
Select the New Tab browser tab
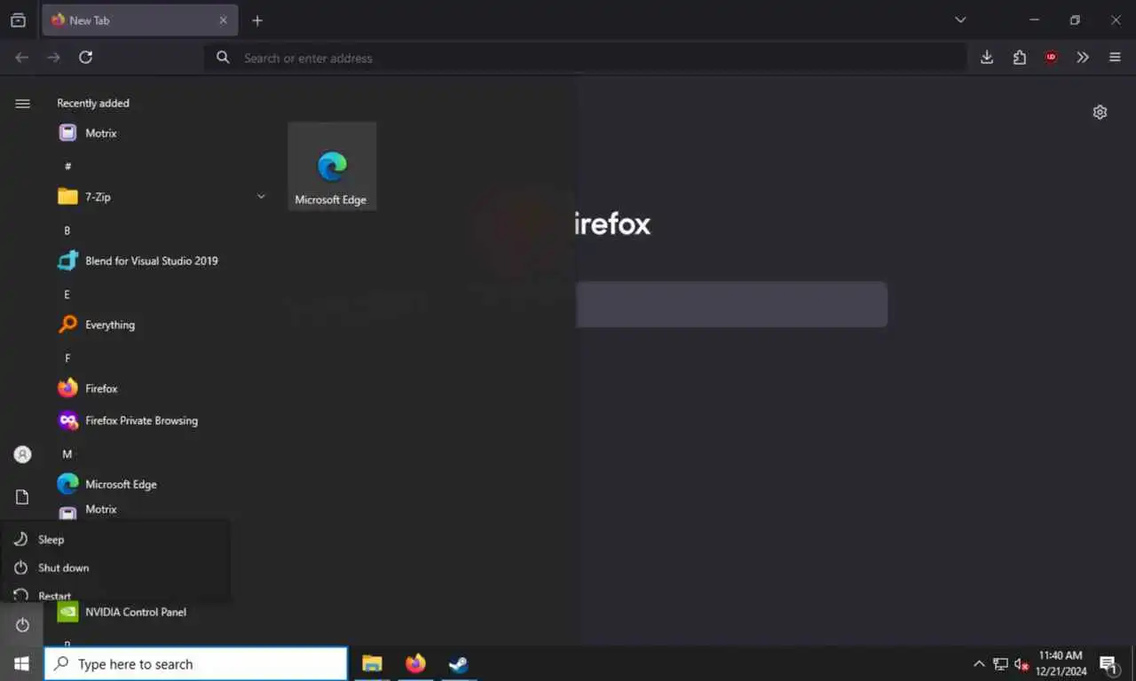tap(139, 20)
